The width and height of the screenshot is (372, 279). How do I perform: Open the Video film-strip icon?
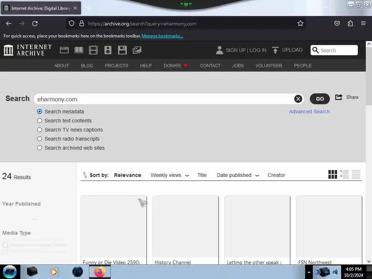pyautogui.click(x=93, y=50)
